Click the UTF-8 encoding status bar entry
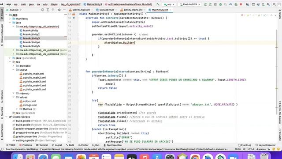The height and width of the screenshot is (159, 282). pyautogui.click(x=251, y=149)
